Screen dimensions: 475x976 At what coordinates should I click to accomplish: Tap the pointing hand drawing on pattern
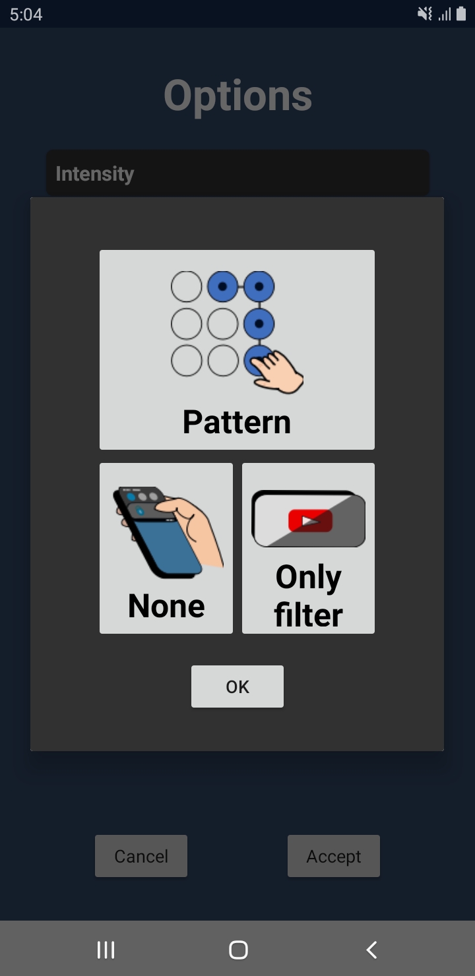pos(277,371)
